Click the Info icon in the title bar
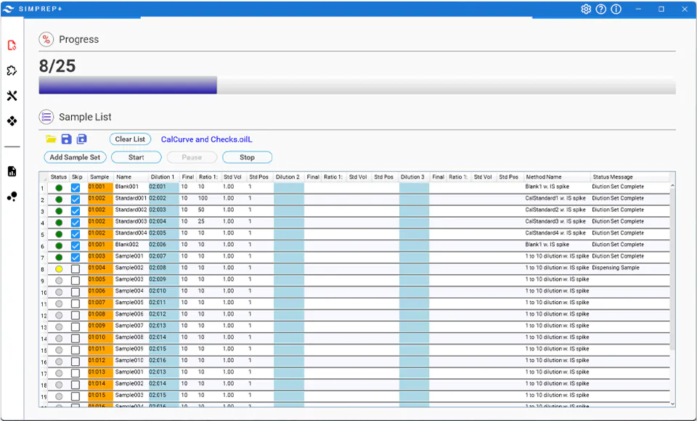 pos(615,9)
